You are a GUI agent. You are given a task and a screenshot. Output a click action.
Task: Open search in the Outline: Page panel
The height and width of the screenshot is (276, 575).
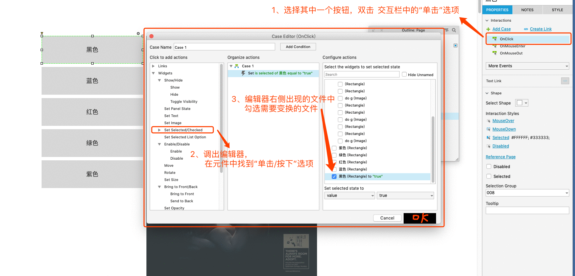[454, 30]
